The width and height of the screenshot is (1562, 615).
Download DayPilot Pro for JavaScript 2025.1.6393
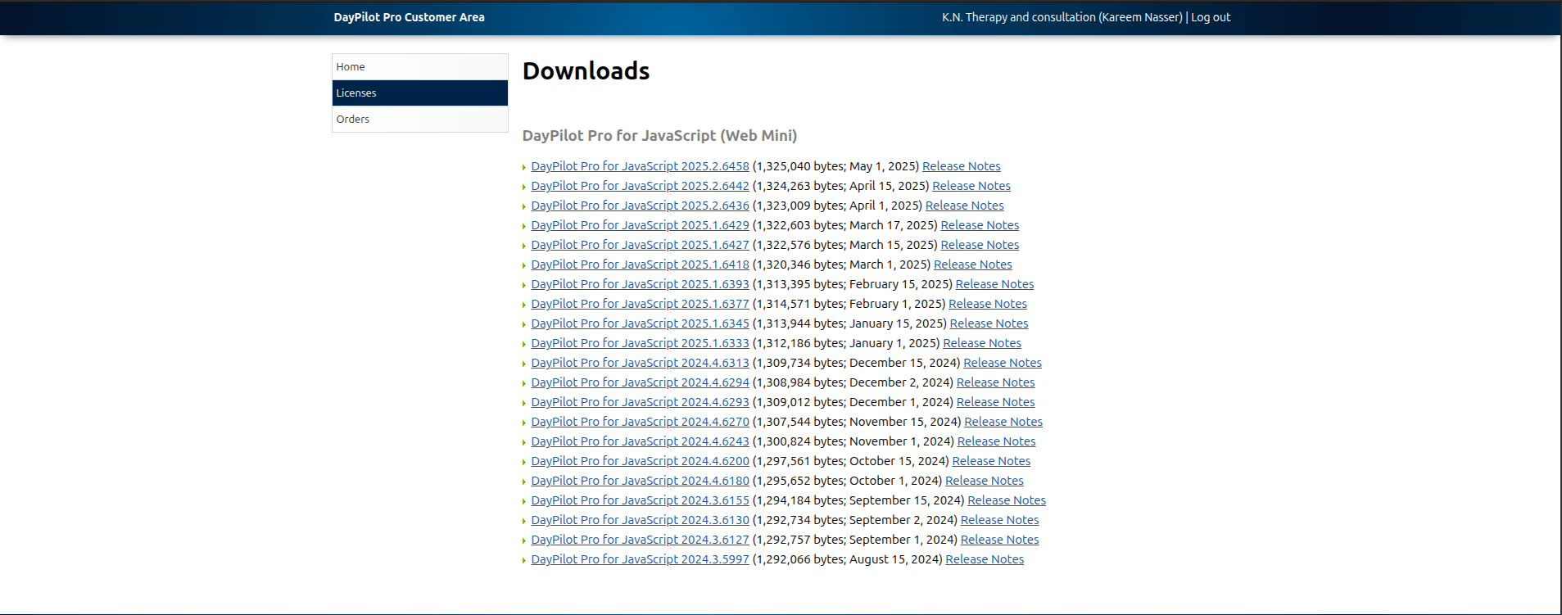(x=640, y=284)
